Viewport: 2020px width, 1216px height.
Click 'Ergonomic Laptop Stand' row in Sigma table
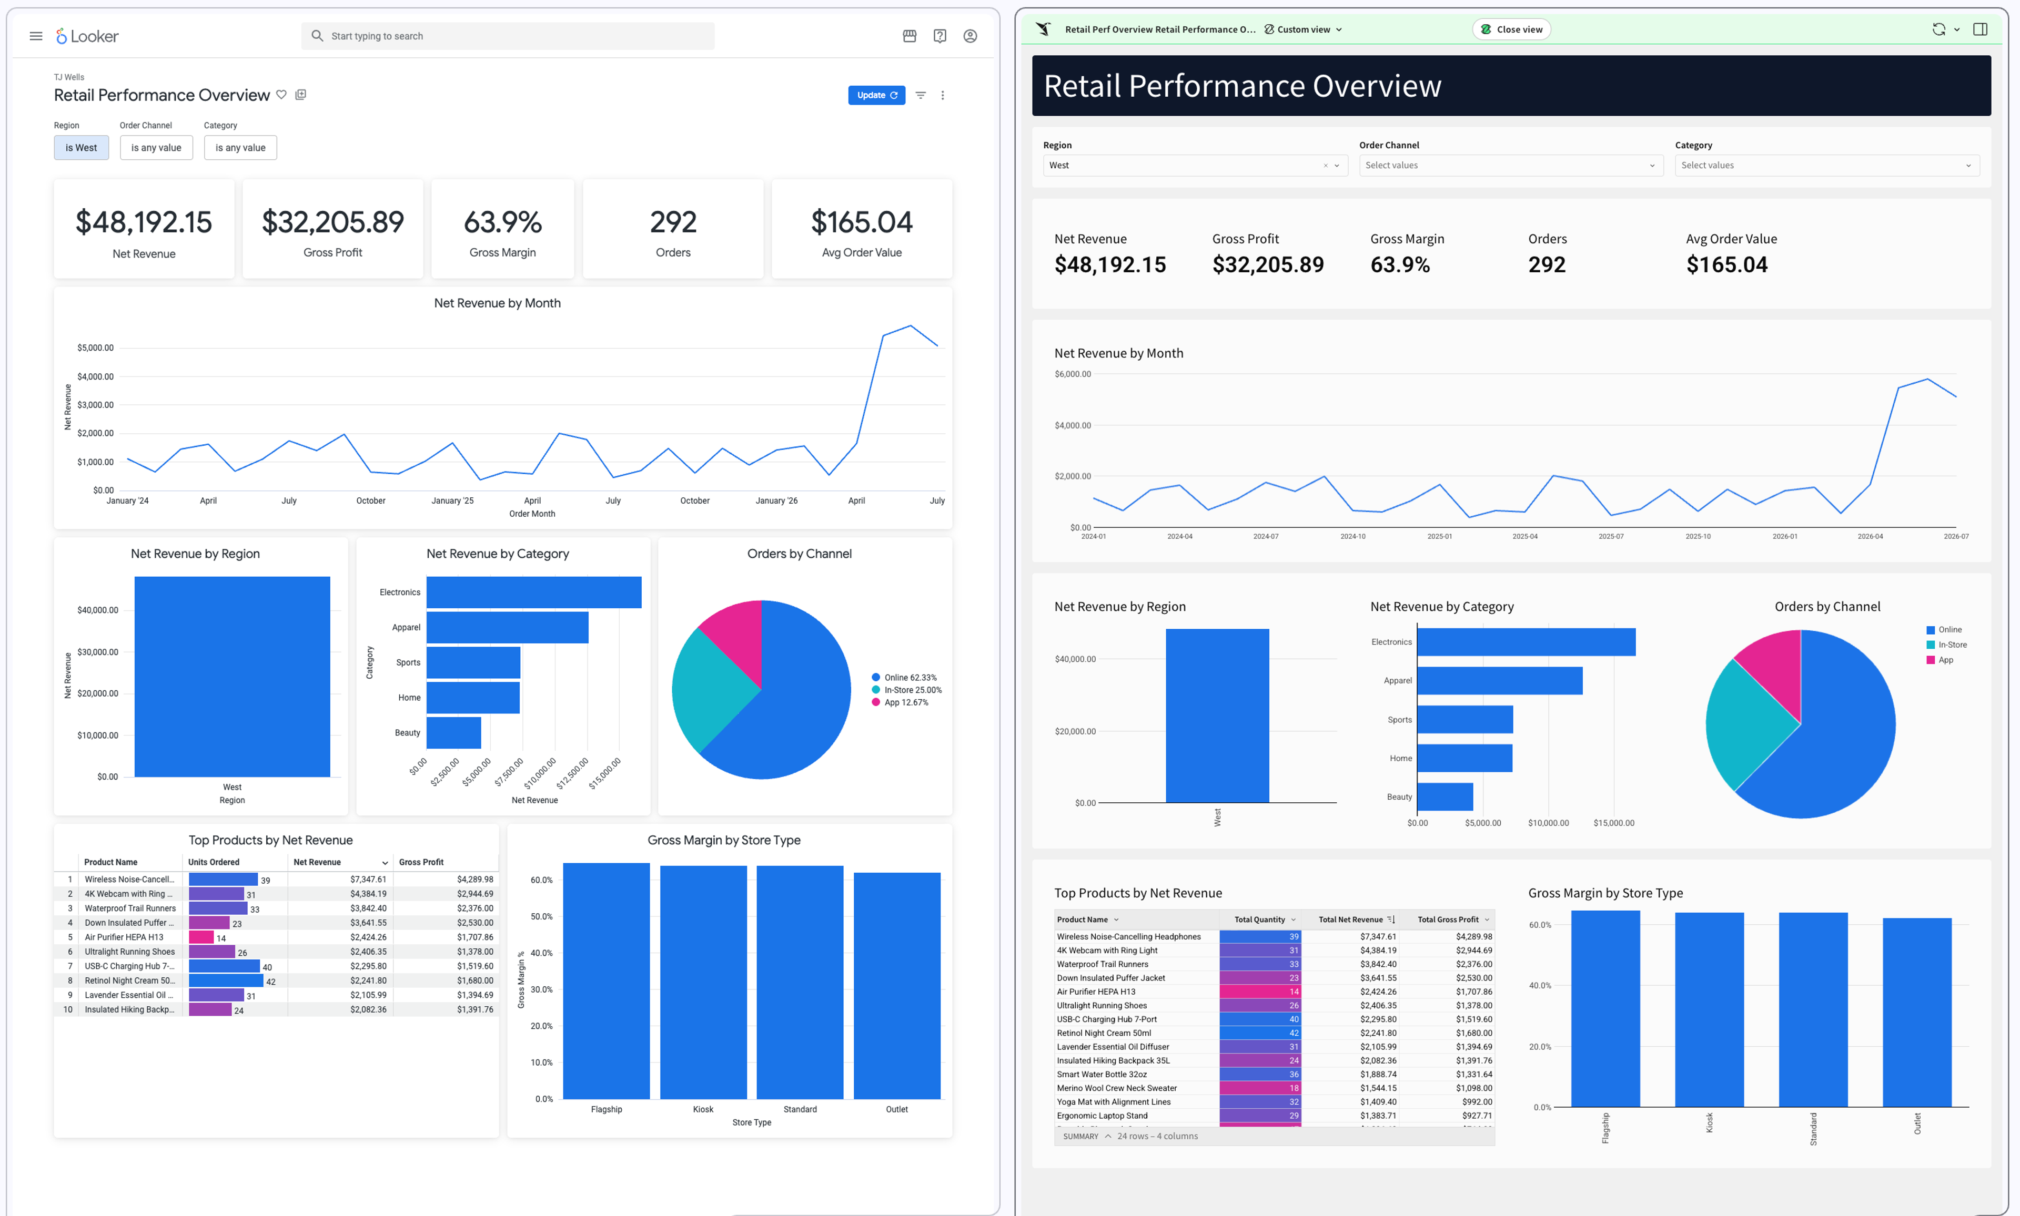coord(1274,1116)
